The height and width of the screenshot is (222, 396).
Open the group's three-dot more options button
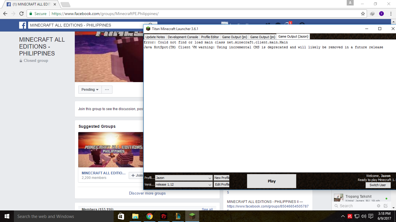[x=107, y=90]
